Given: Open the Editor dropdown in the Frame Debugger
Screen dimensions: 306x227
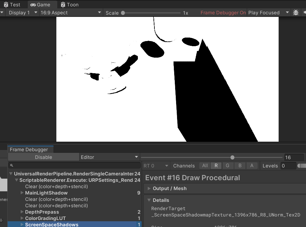Looking at the screenshot, I should [110, 157].
